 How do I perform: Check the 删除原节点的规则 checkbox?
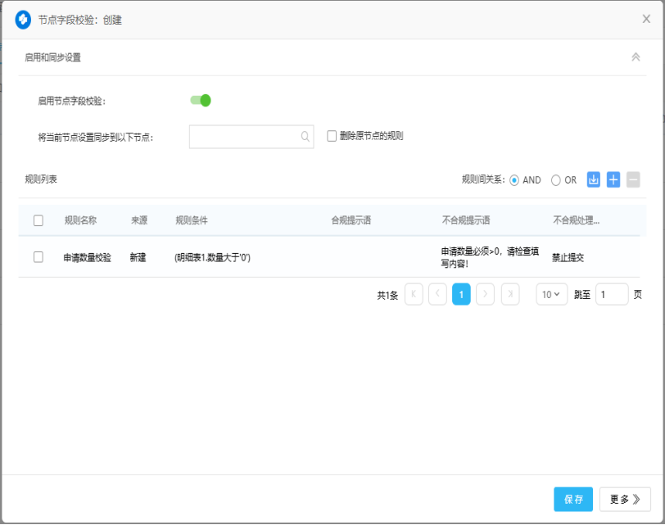[x=331, y=136]
